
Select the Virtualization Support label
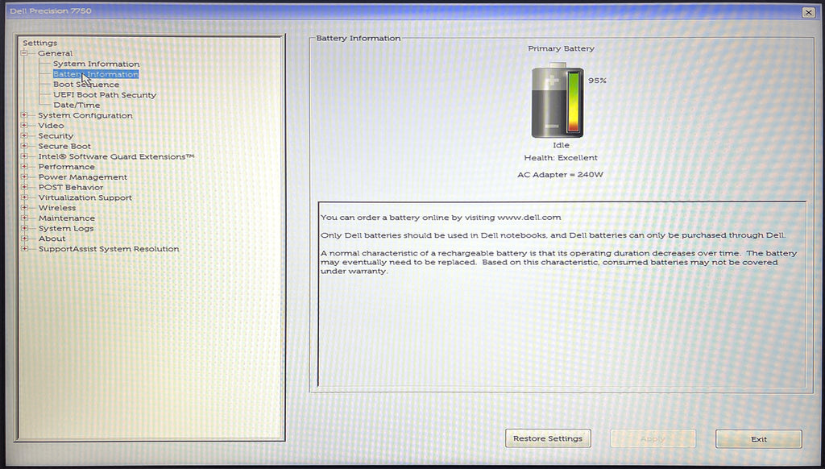coord(85,197)
